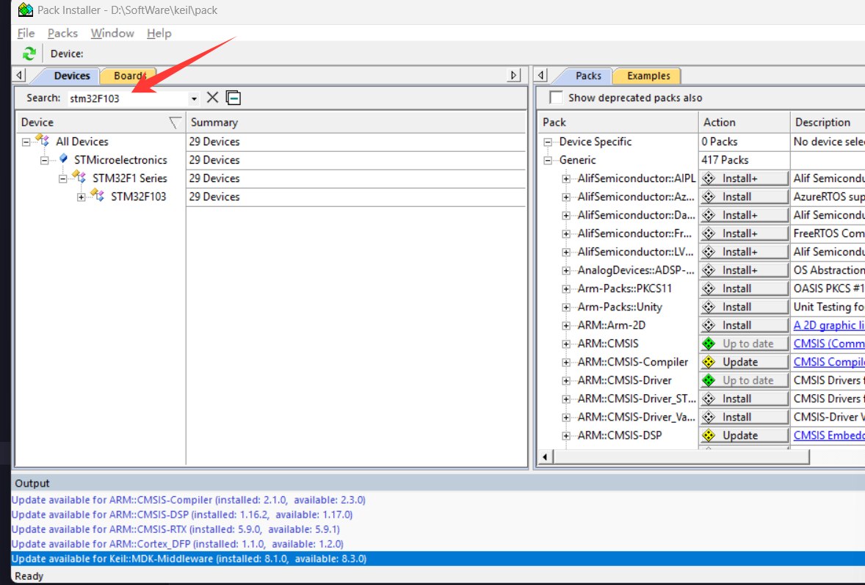865x585 pixels.
Task: Click the green icon for ARM::CMSIS-Driver
Action: click(709, 380)
